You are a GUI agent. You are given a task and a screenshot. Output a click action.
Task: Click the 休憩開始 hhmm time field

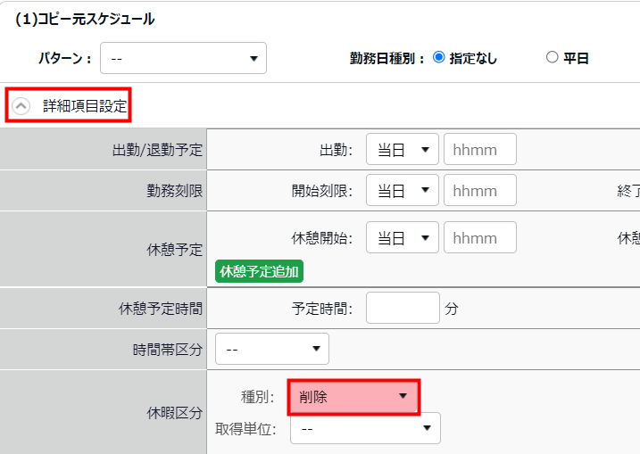[x=480, y=237]
